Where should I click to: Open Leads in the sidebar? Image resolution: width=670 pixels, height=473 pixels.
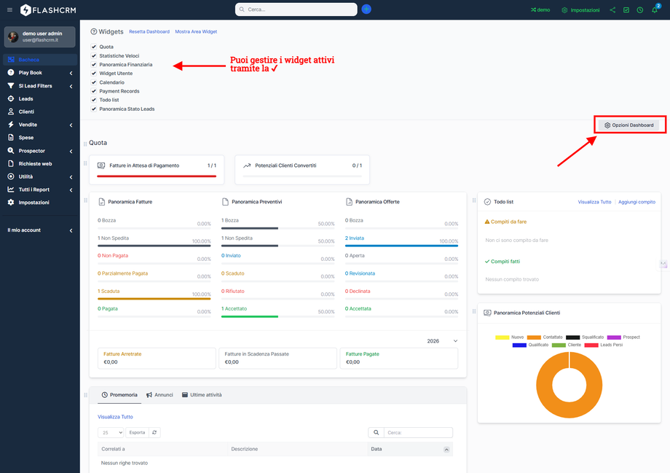click(25, 98)
